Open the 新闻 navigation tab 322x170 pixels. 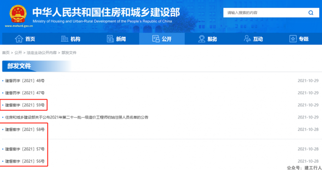(116, 39)
